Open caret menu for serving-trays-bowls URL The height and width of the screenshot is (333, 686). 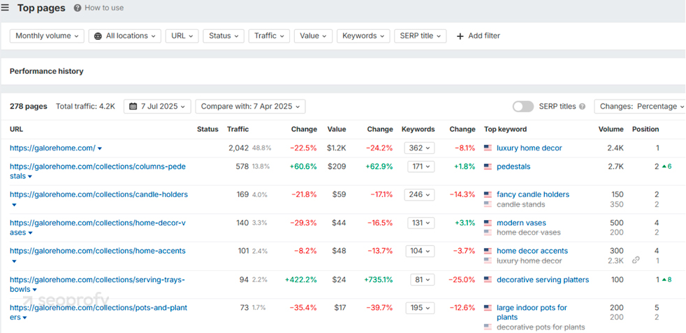click(34, 290)
